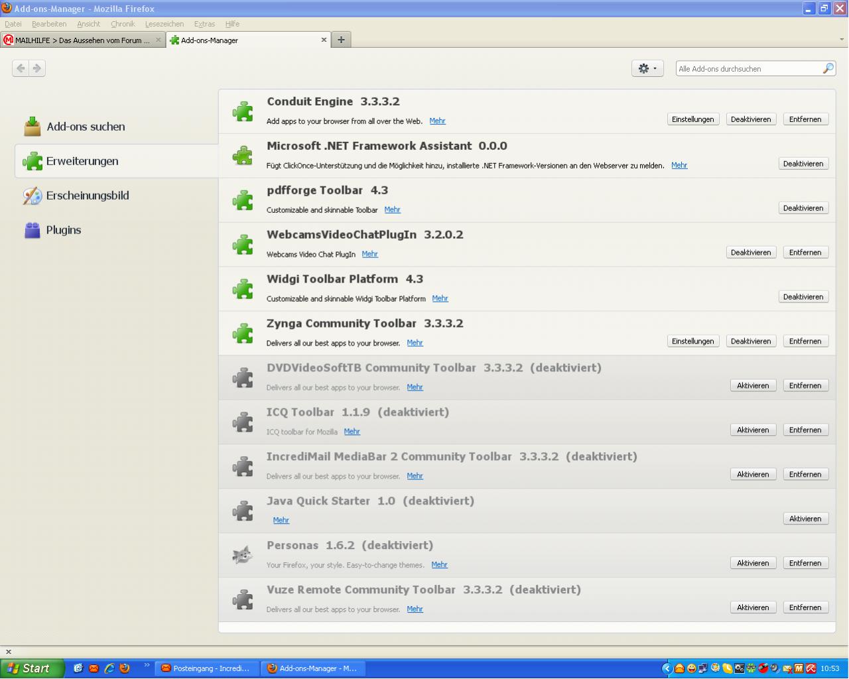Remove the Conduit Engine extension

pos(805,119)
